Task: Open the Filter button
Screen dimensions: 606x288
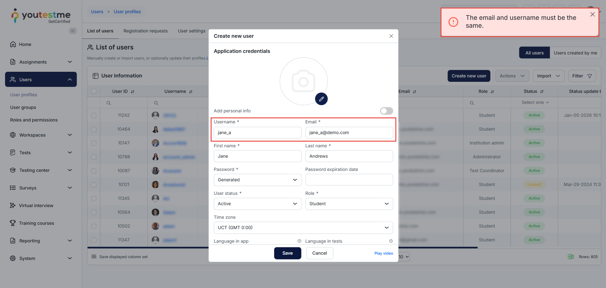Action: (x=582, y=76)
